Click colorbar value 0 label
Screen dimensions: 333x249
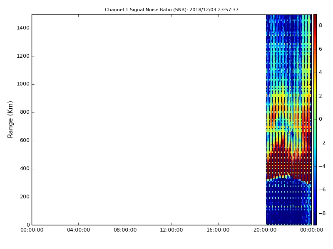321,119
